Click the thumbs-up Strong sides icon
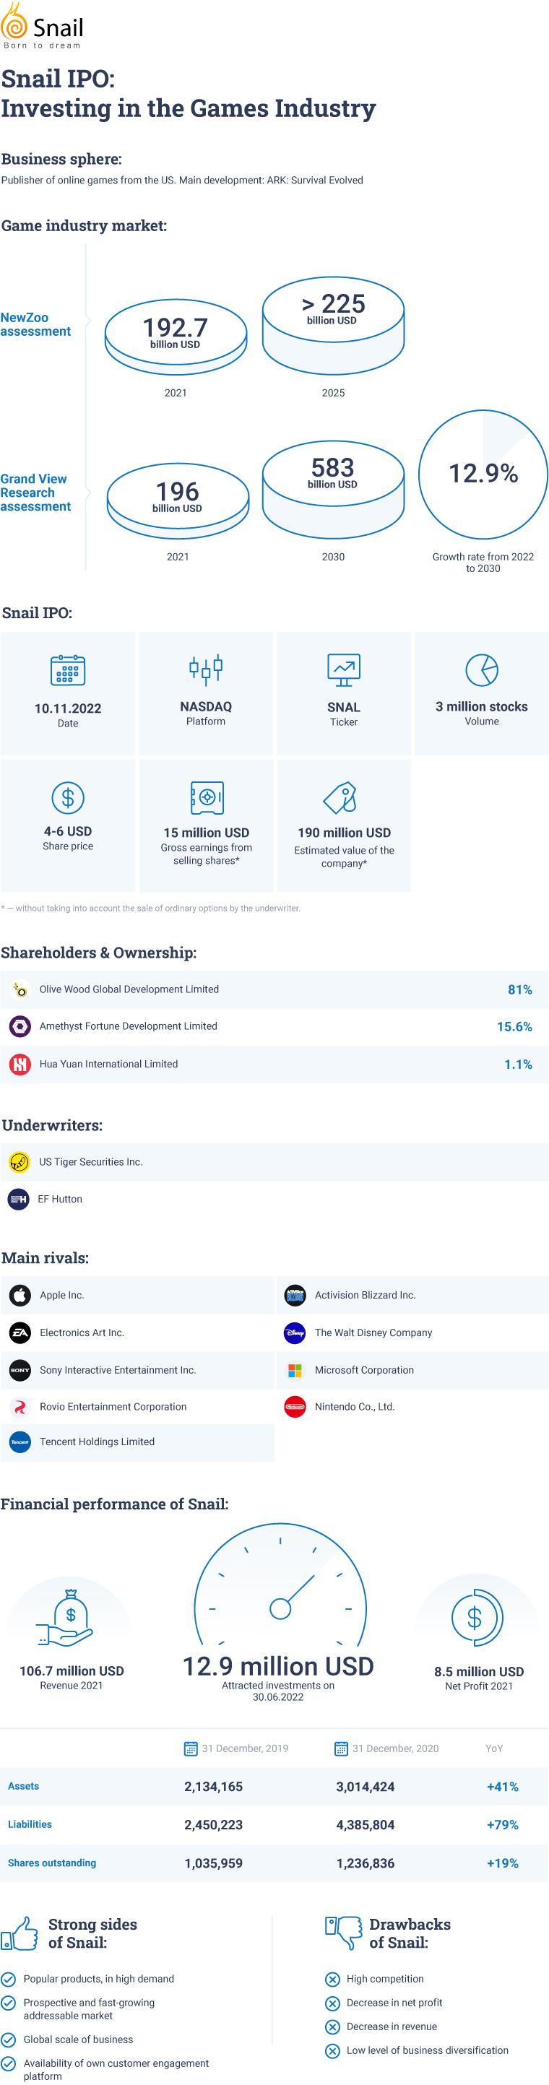The width and height of the screenshot is (549, 2085). click(20, 1933)
